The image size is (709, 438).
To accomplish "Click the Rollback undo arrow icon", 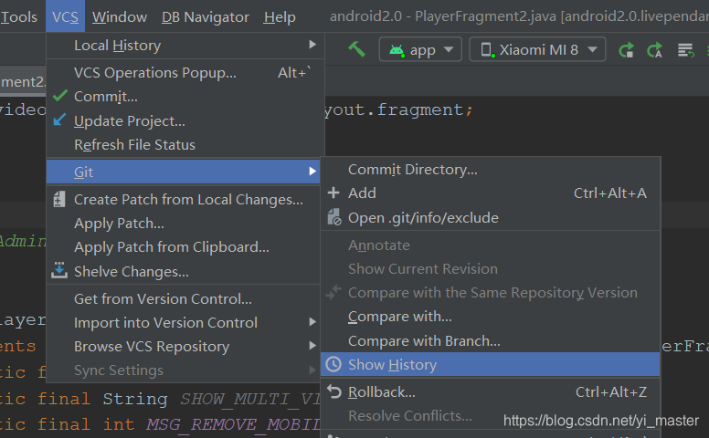I will tap(333, 391).
